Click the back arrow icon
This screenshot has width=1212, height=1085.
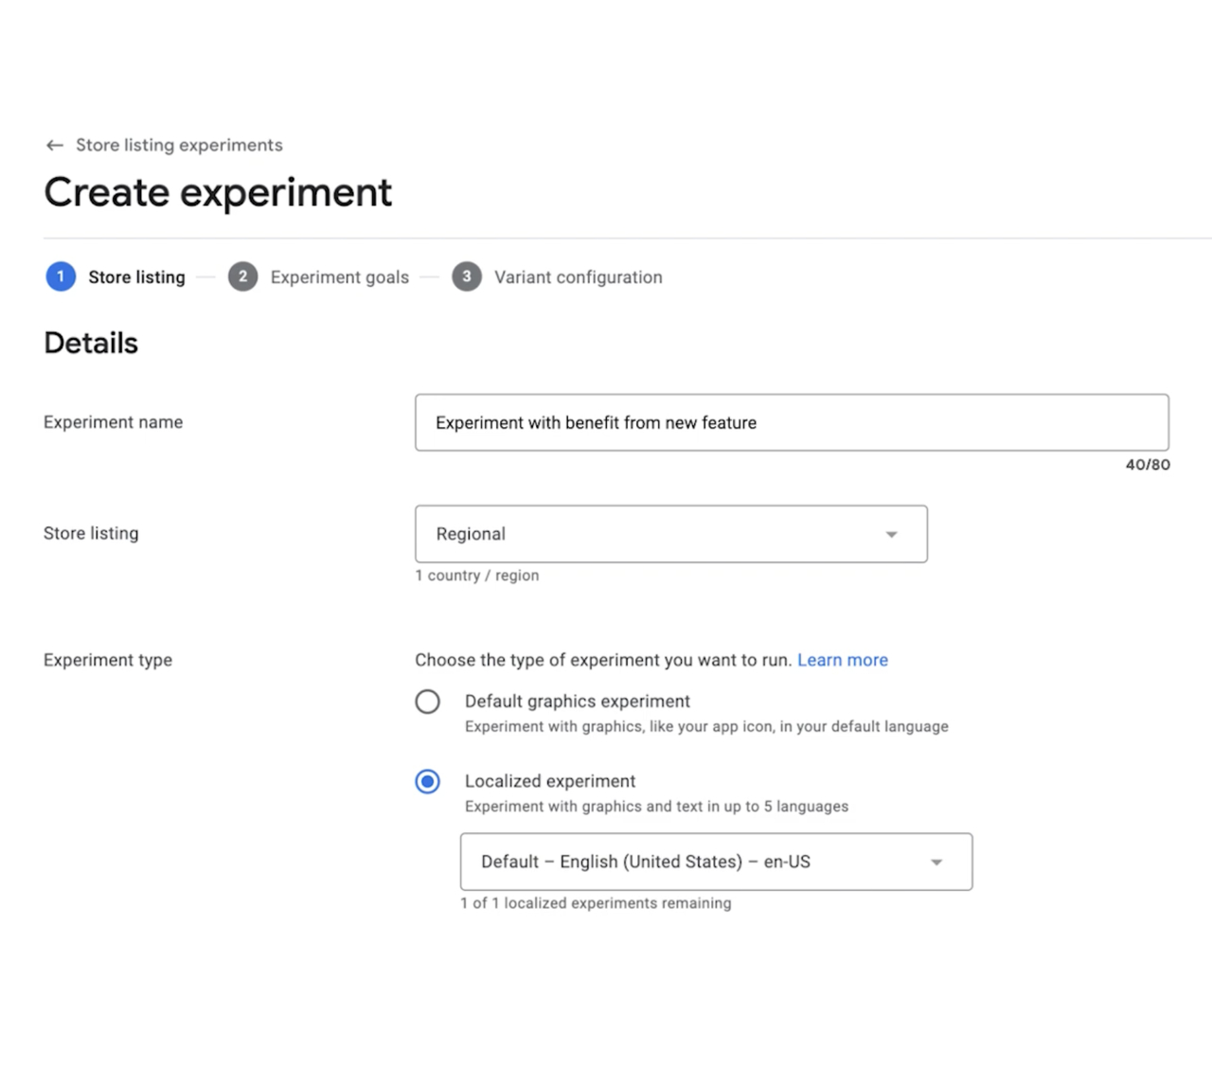point(55,145)
